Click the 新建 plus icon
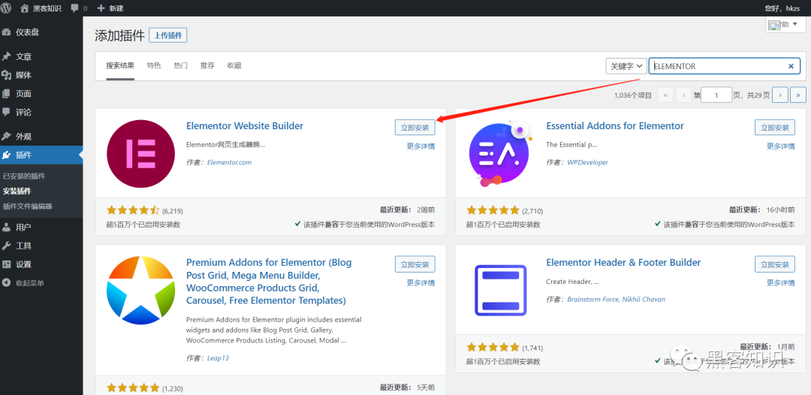Viewport: 811px width, 395px height. (101, 8)
